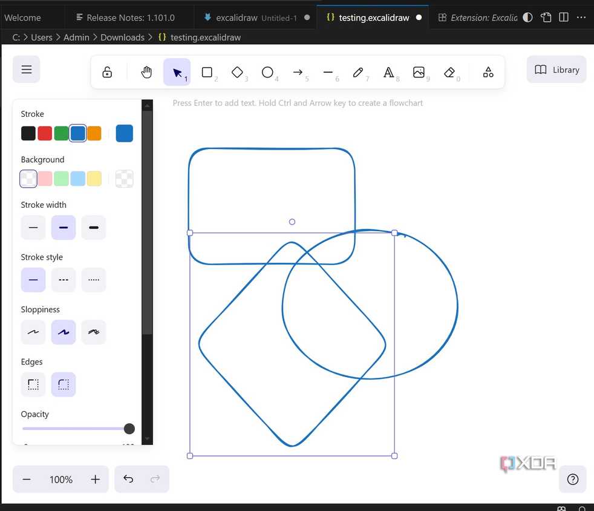The height and width of the screenshot is (511, 594).
Task: Select the Ellipse tool
Action: point(267,72)
